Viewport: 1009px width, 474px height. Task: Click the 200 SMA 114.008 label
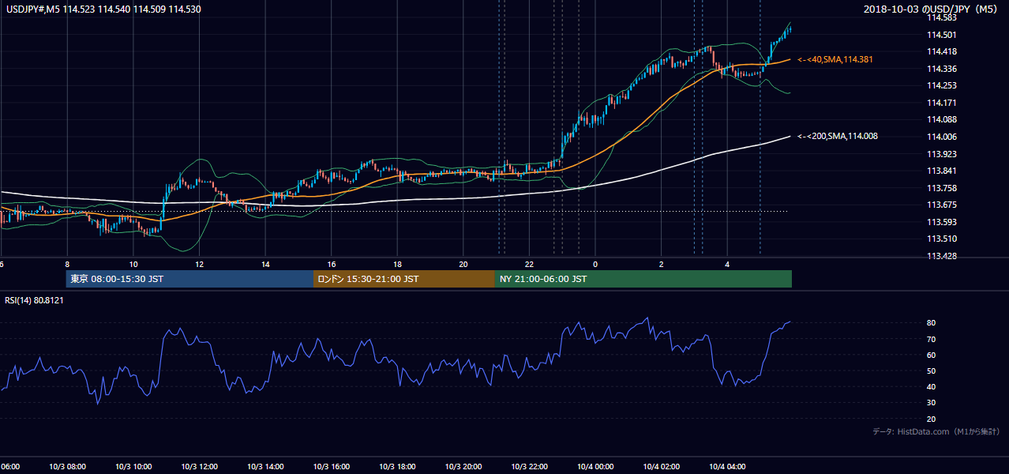[837, 136]
